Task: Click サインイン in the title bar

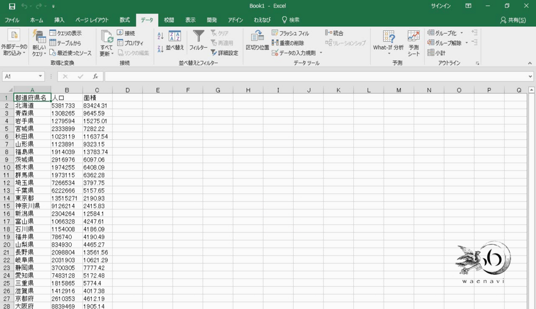Action: point(440,6)
